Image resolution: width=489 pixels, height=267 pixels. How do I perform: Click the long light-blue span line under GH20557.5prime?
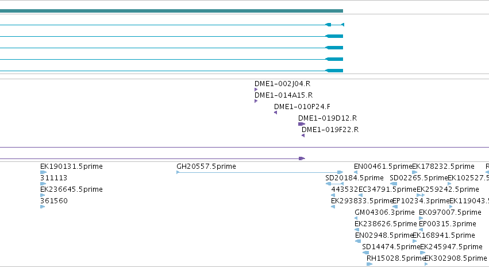pyautogui.click(x=260, y=172)
